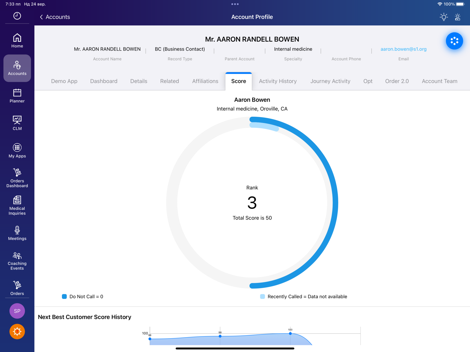470x352 pixels.
Task: Open the recent history clock icon
Action: (x=17, y=16)
